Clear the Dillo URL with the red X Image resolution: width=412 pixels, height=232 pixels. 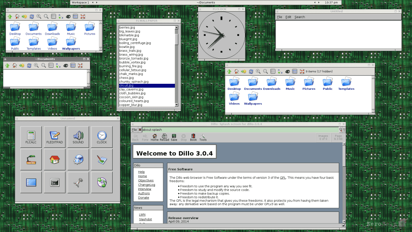(x=140, y=130)
